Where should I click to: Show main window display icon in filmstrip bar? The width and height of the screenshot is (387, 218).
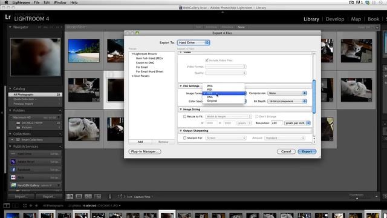pyautogui.click(x=7, y=206)
